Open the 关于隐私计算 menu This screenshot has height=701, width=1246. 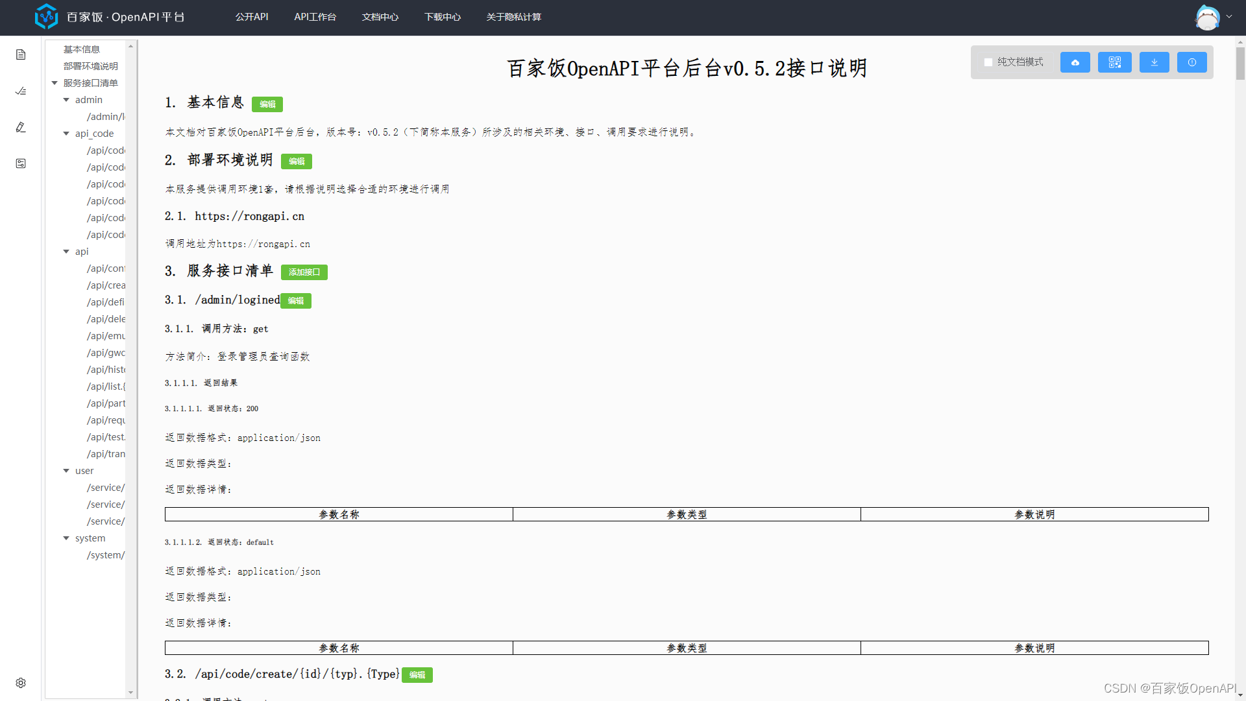513,17
